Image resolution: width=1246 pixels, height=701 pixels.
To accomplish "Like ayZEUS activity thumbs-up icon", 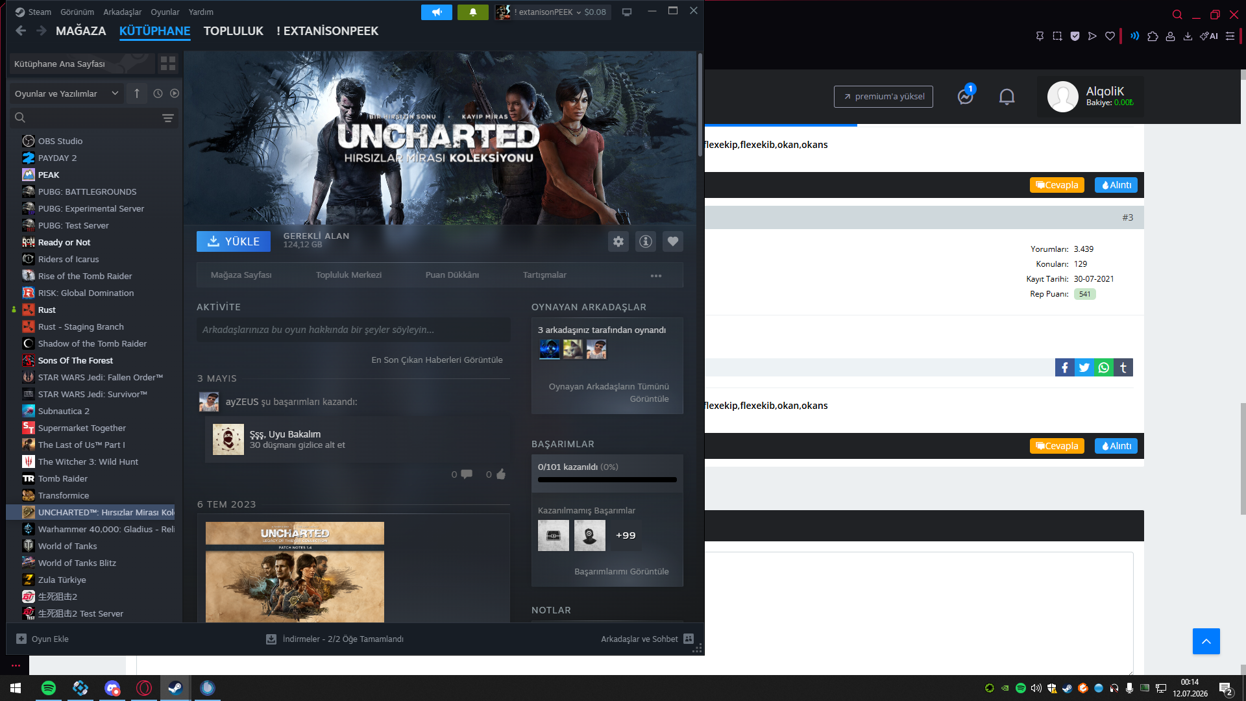I will 501,474.
